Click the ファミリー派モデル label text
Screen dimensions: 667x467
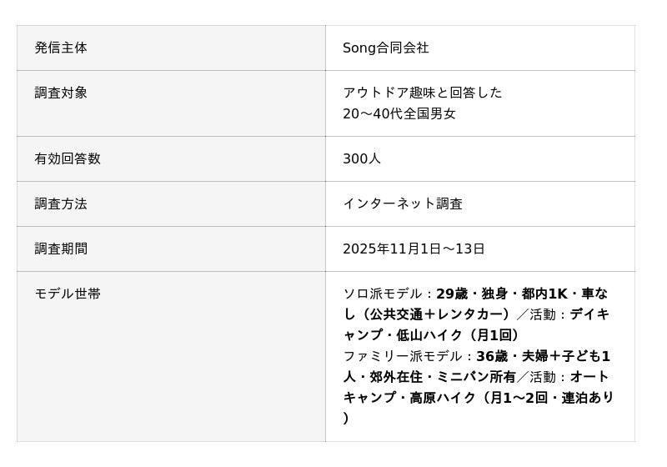404,356
